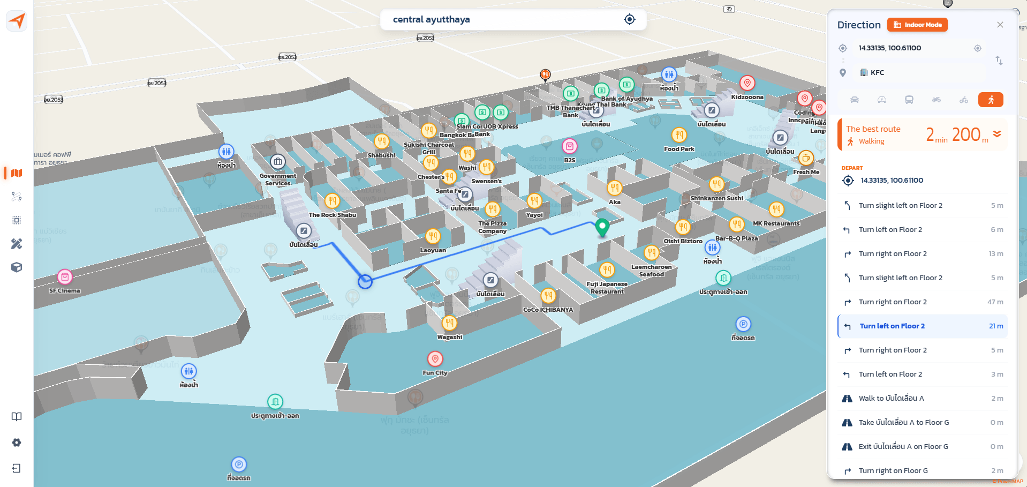The height and width of the screenshot is (487, 1027).
Task: Swap origin and destination fields
Action: tap(999, 60)
